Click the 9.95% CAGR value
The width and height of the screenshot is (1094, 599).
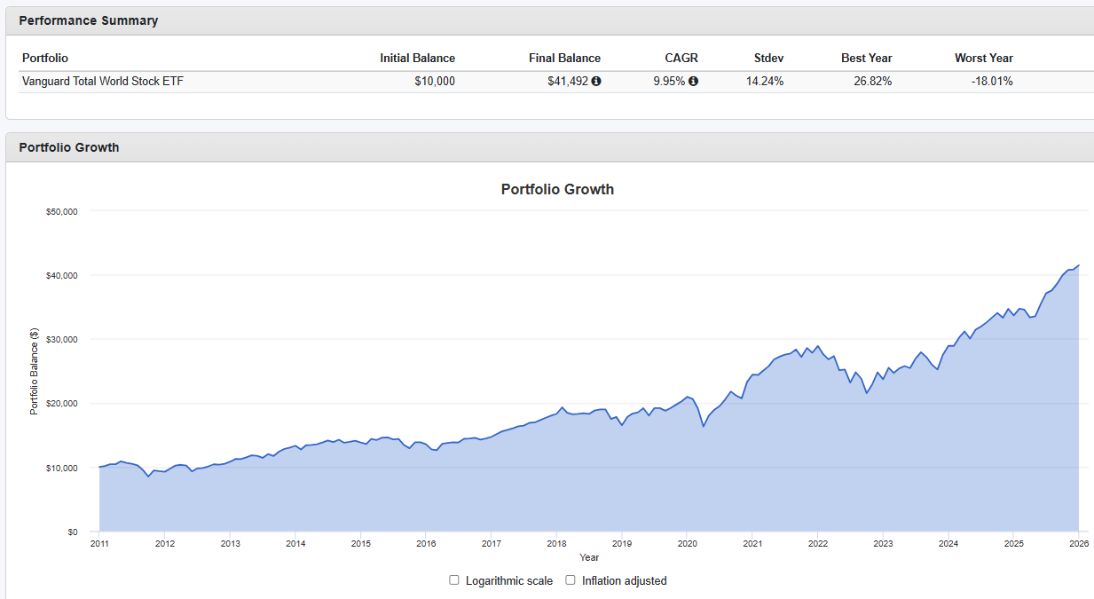click(x=669, y=82)
